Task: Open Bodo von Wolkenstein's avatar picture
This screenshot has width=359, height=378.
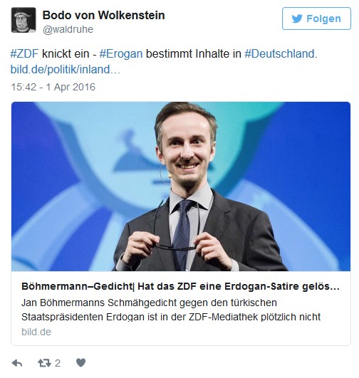Action: [24, 20]
